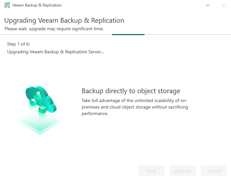Click the disabled Cancel button
The width and height of the screenshot is (231, 180).
(x=214, y=171)
